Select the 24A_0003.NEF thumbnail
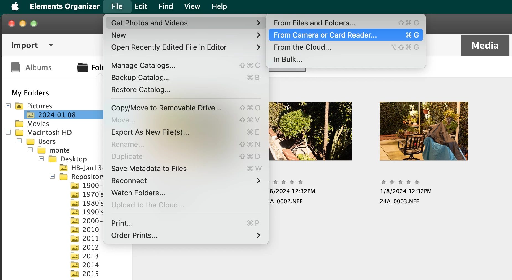 (424, 131)
